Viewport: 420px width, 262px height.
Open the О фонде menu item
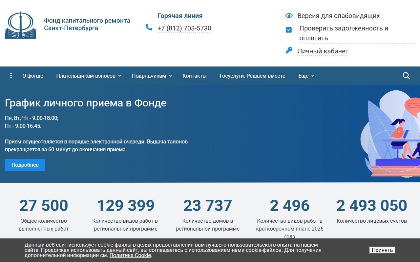(x=33, y=76)
